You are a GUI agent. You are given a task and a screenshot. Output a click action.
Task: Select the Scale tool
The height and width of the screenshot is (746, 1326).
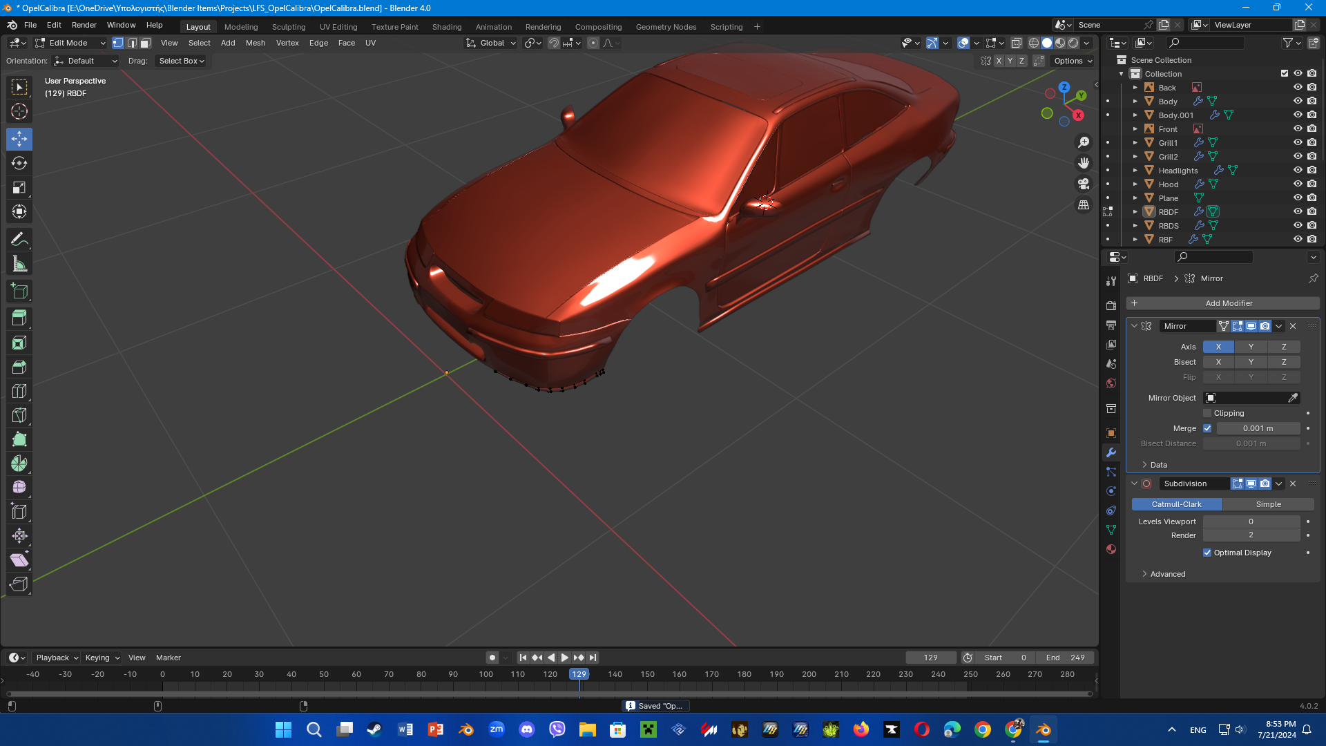(19, 187)
